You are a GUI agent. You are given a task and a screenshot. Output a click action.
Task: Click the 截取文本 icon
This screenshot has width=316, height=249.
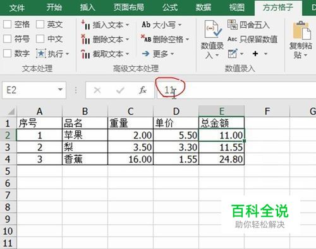[86, 54]
